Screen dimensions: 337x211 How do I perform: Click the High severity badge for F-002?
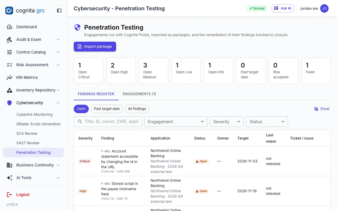pyautogui.click(x=83, y=191)
